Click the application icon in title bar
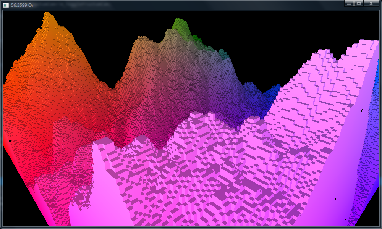The image size is (382, 229). tap(6, 5)
